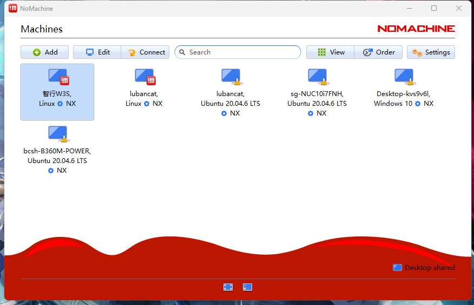Click the fullscreen icon in bottom bar
This screenshot has height=305, width=474.
(228, 287)
